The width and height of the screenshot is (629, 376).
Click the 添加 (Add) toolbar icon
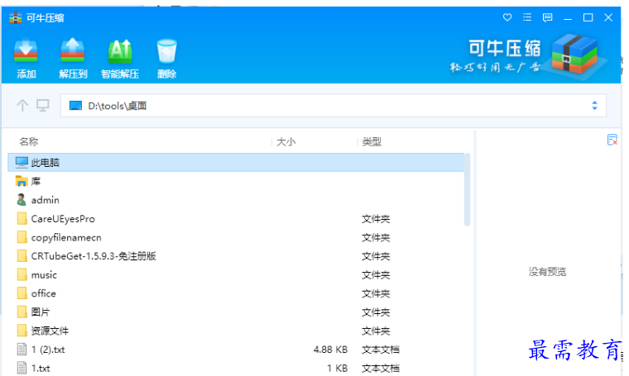tap(26, 54)
